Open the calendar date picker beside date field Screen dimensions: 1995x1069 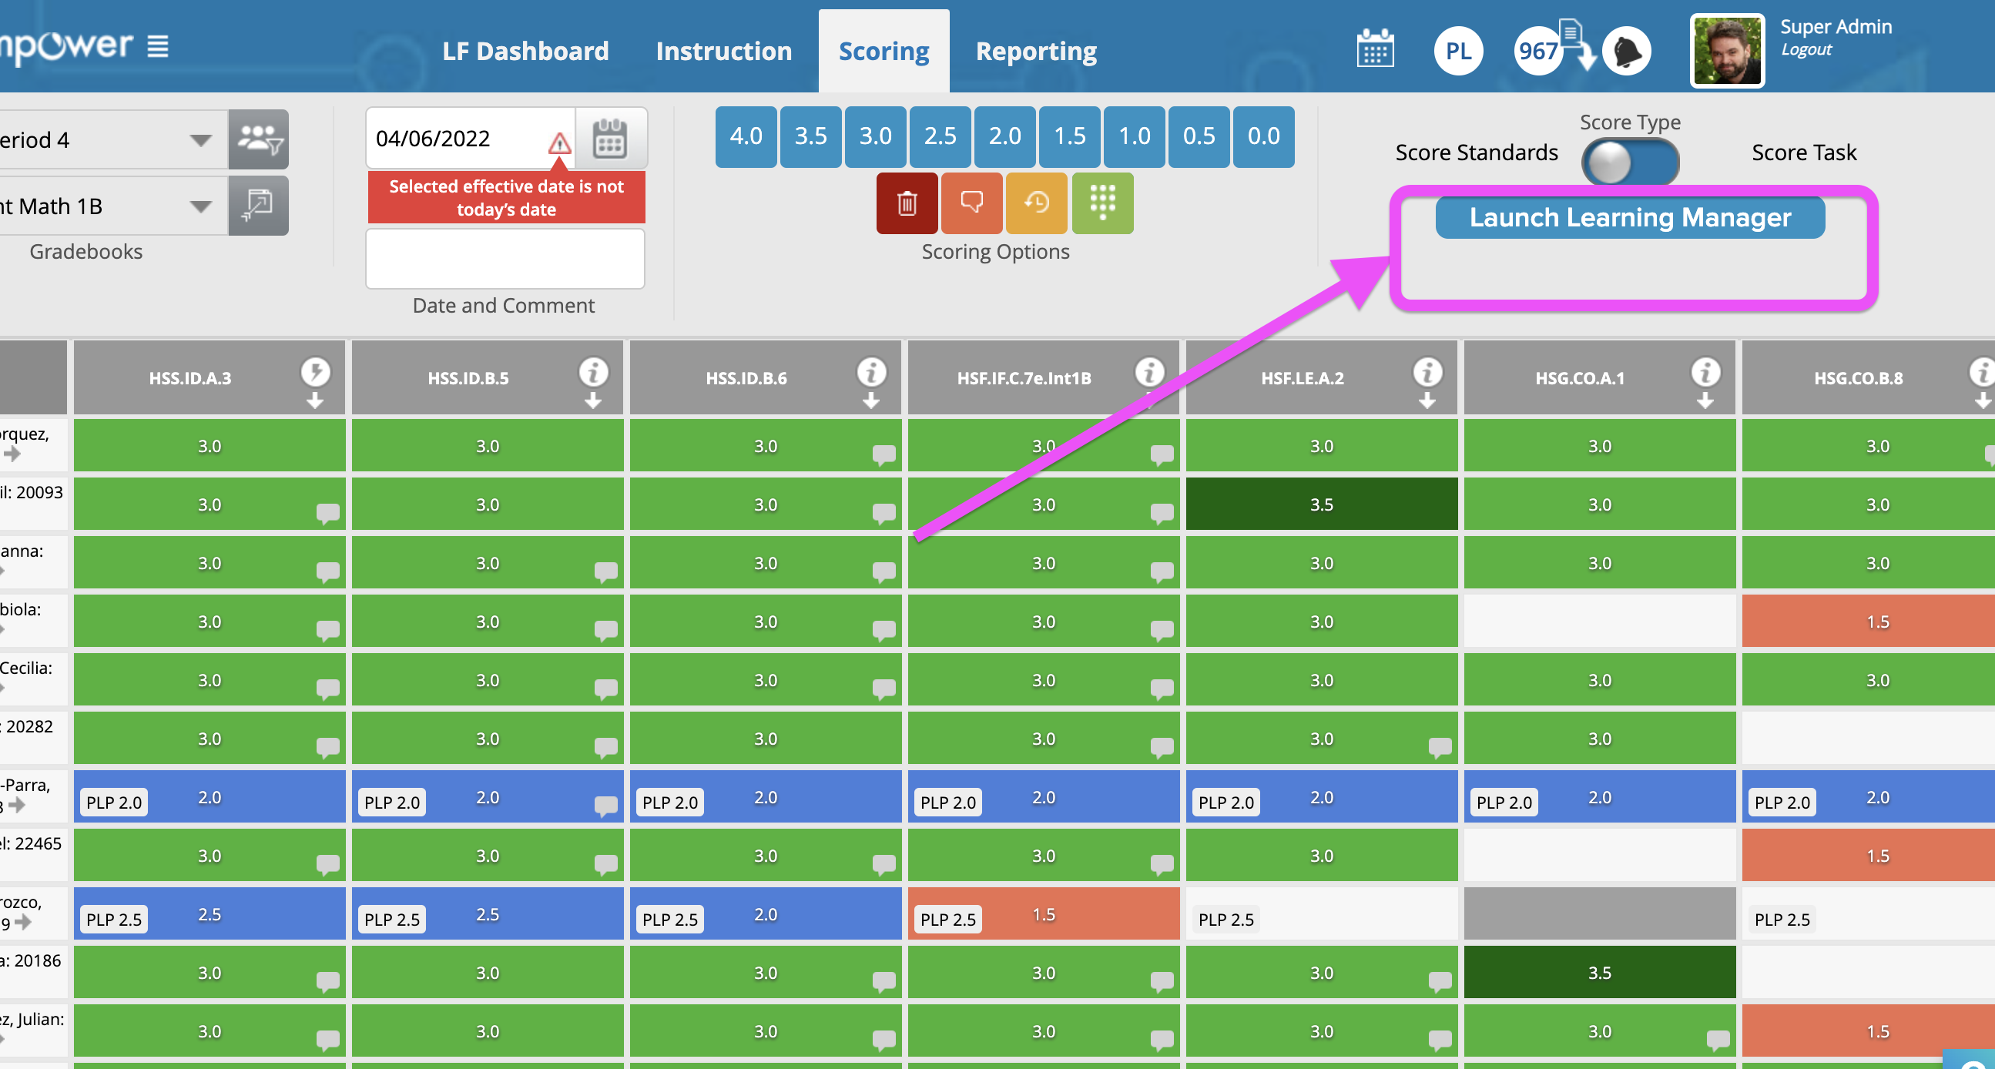click(609, 139)
